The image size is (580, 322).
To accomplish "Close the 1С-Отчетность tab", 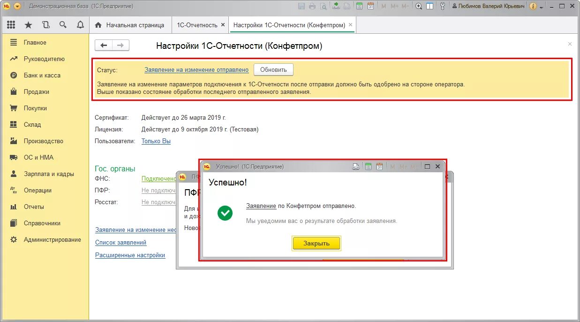I will pos(223,24).
